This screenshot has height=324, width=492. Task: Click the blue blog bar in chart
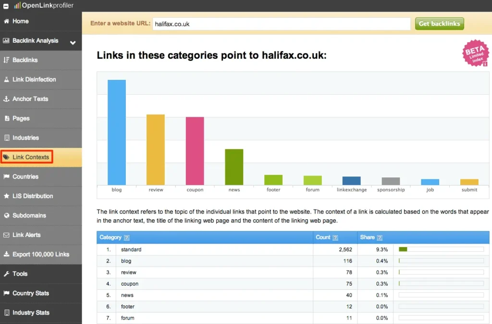pyautogui.click(x=117, y=132)
